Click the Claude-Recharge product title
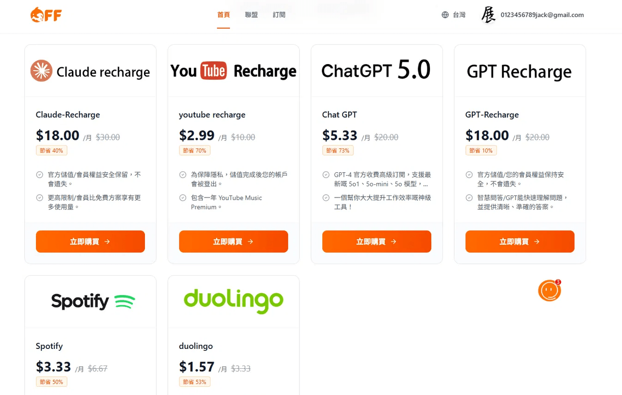This screenshot has height=395, width=622. tap(68, 115)
